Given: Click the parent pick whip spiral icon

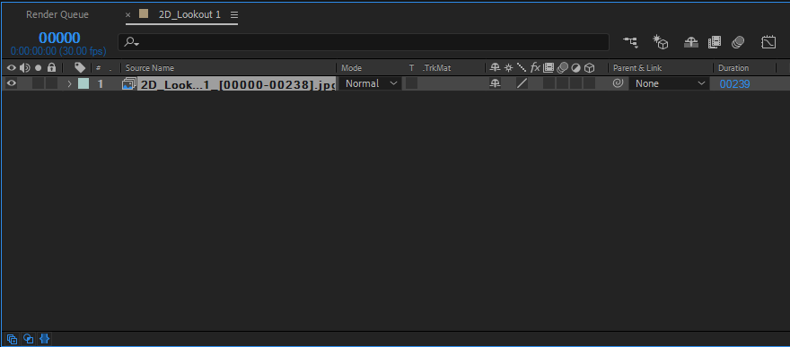Looking at the screenshot, I should pos(618,83).
